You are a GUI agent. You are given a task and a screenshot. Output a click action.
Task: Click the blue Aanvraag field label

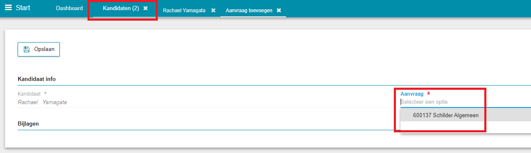click(x=412, y=94)
